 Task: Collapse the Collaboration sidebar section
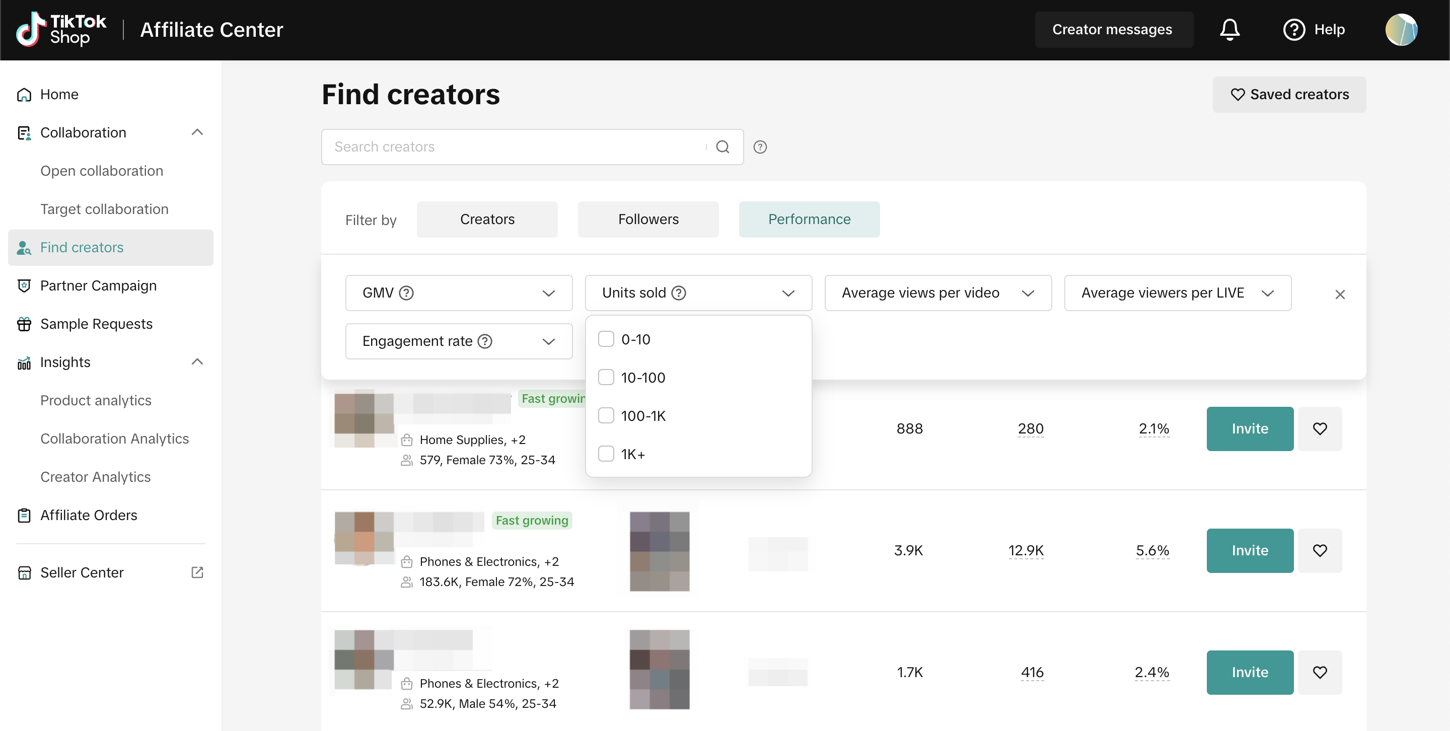(x=197, y=132)
